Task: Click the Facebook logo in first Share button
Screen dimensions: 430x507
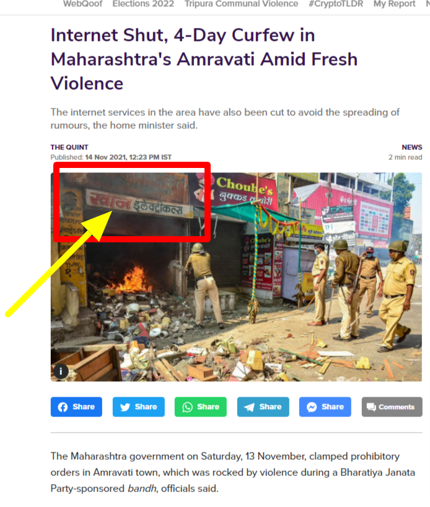Action: tap(63, 407)
